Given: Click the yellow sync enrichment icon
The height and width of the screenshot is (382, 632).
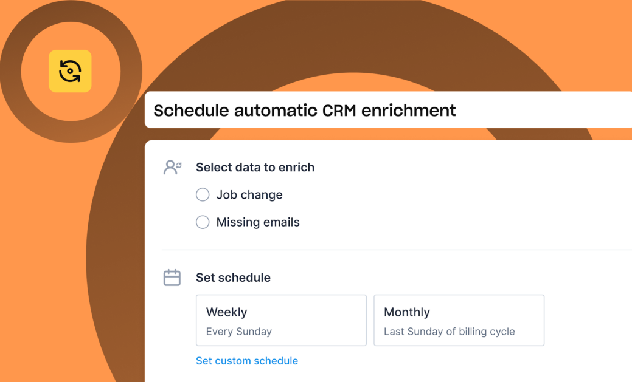Looking at the screenshot, I should click(x=70, y=71).
